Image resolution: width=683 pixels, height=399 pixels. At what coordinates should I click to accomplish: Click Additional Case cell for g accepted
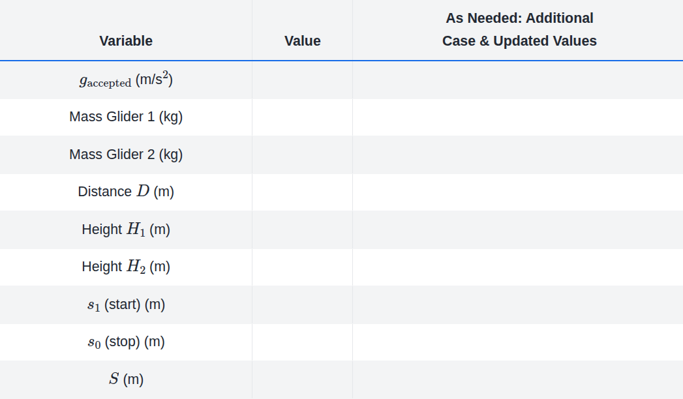coord(518,80)
